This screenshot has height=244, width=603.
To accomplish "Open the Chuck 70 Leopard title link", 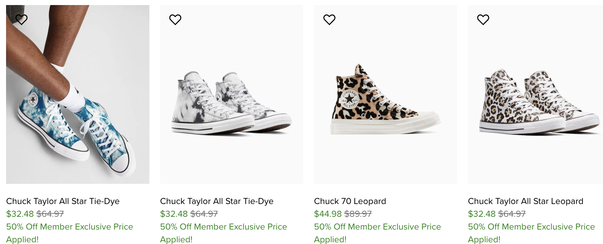I will 350,201.
